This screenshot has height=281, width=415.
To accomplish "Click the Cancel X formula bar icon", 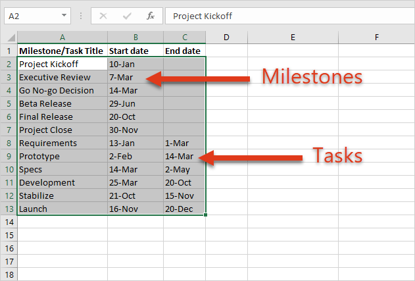I will 103,16.
